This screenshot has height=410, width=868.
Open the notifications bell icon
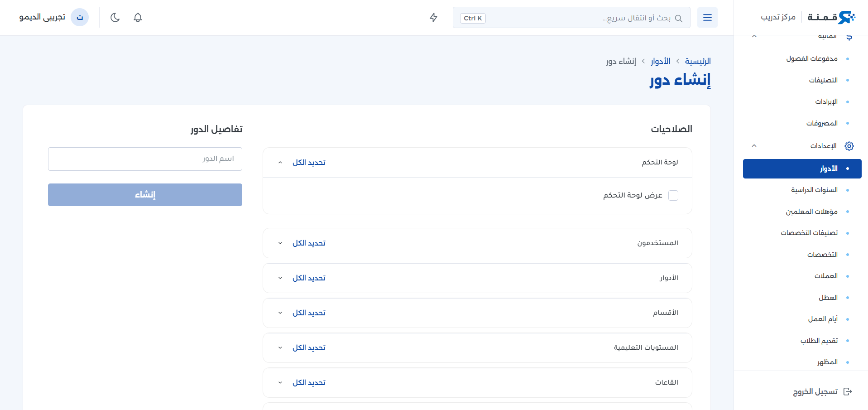click(x=138, y=18)
